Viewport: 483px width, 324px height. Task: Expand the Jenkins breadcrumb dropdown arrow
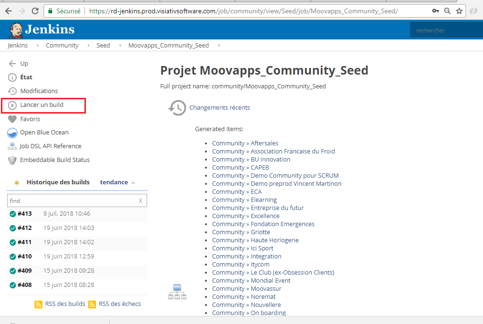click(x=37, y=45)
